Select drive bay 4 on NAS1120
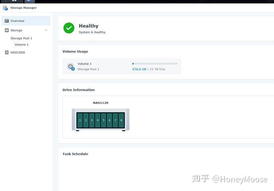274x191 pixels. coord(97,120)
